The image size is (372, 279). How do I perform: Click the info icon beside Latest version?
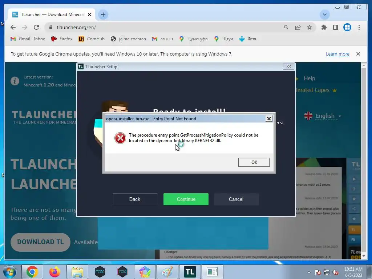(15, 81)
